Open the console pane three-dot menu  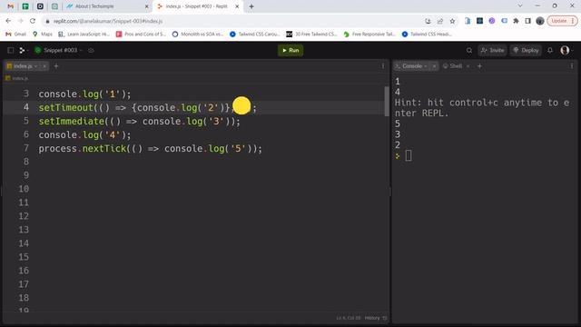point(572,66)
